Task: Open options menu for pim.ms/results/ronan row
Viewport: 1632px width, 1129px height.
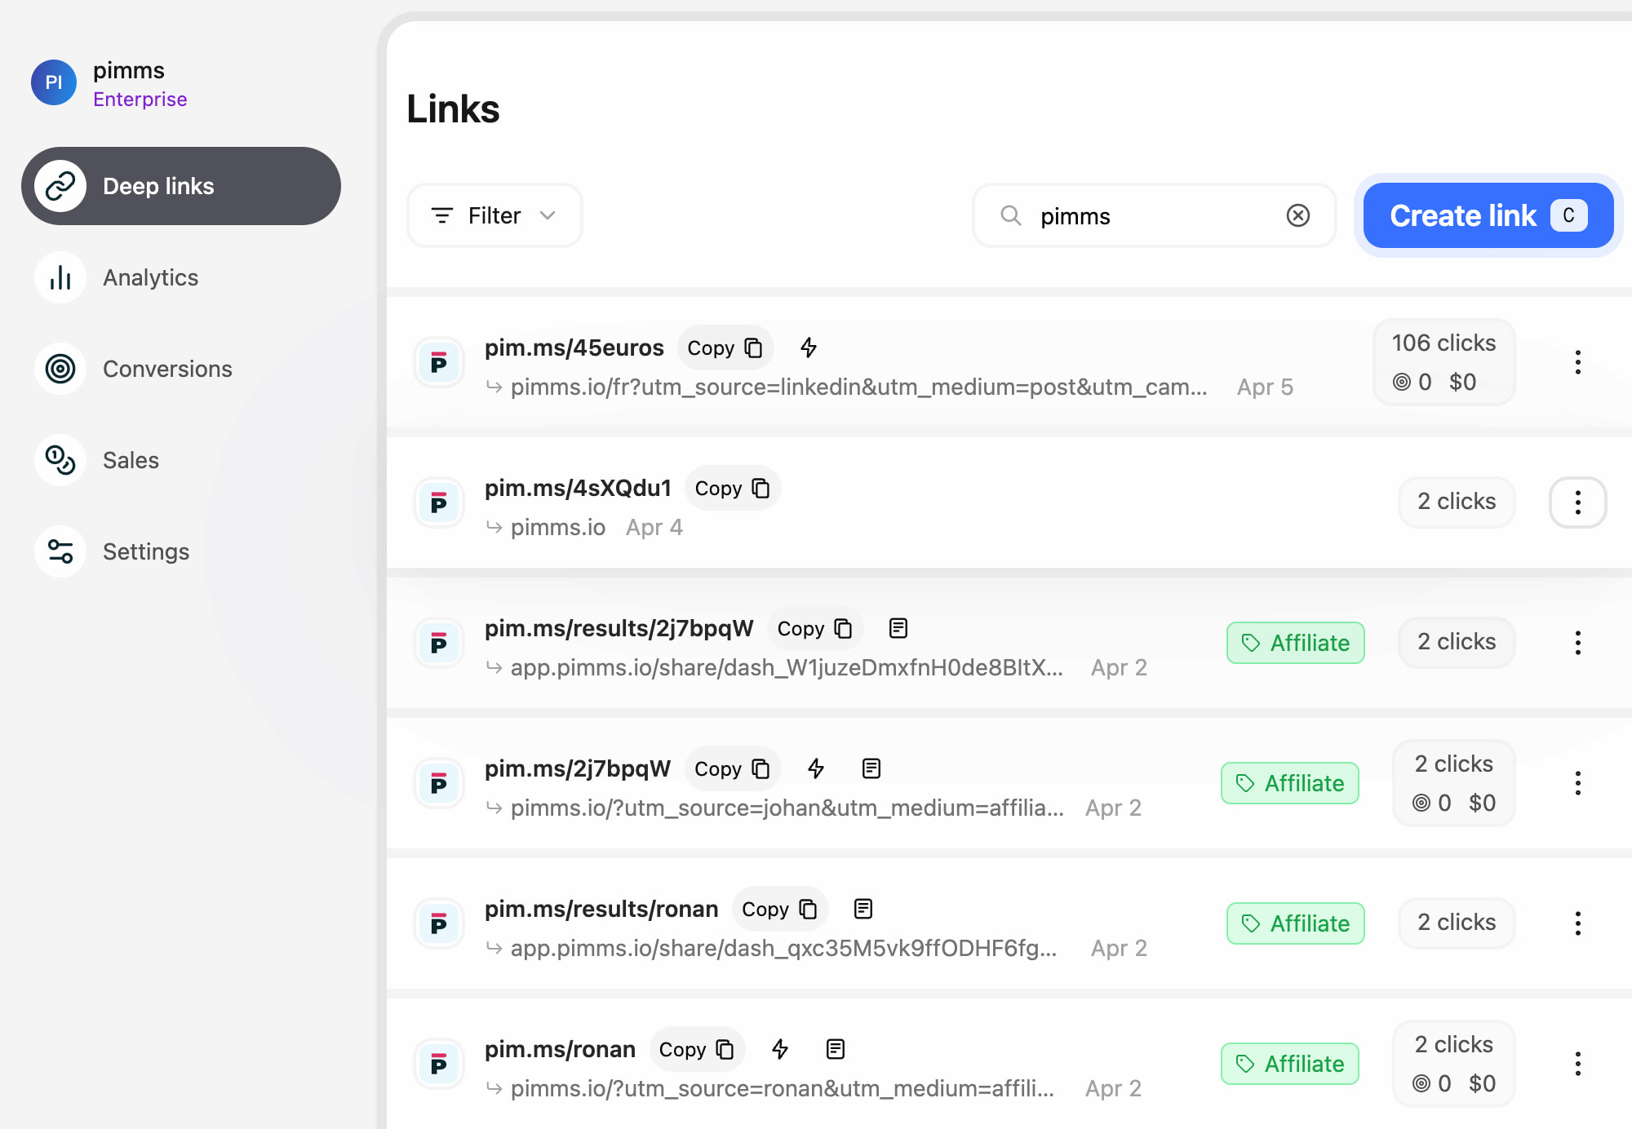Action: [x=1577, y=923]
